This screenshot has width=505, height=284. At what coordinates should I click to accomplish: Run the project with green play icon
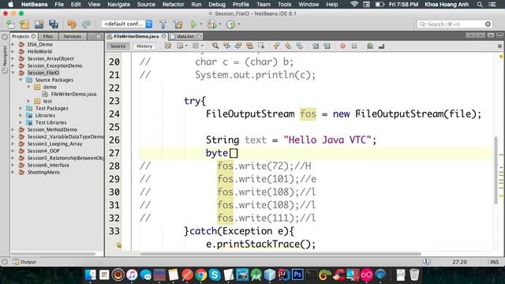click(x=193, y=24)
